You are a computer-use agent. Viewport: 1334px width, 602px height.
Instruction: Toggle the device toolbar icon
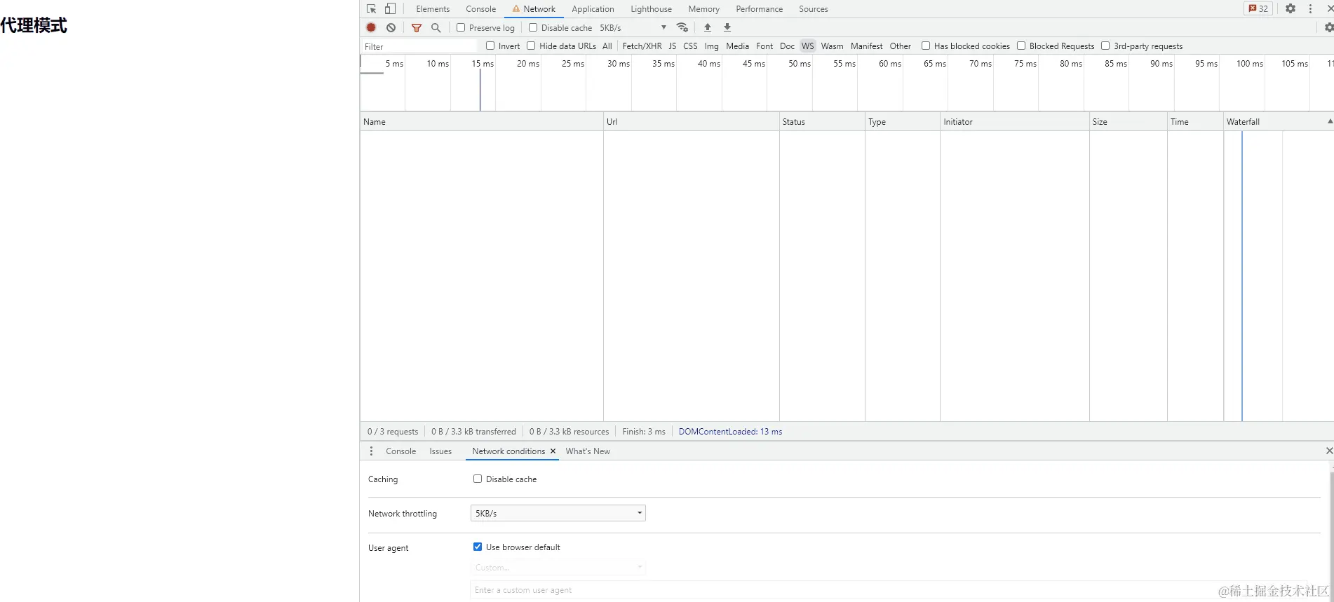pyautogui.click(x=390, y=9)
